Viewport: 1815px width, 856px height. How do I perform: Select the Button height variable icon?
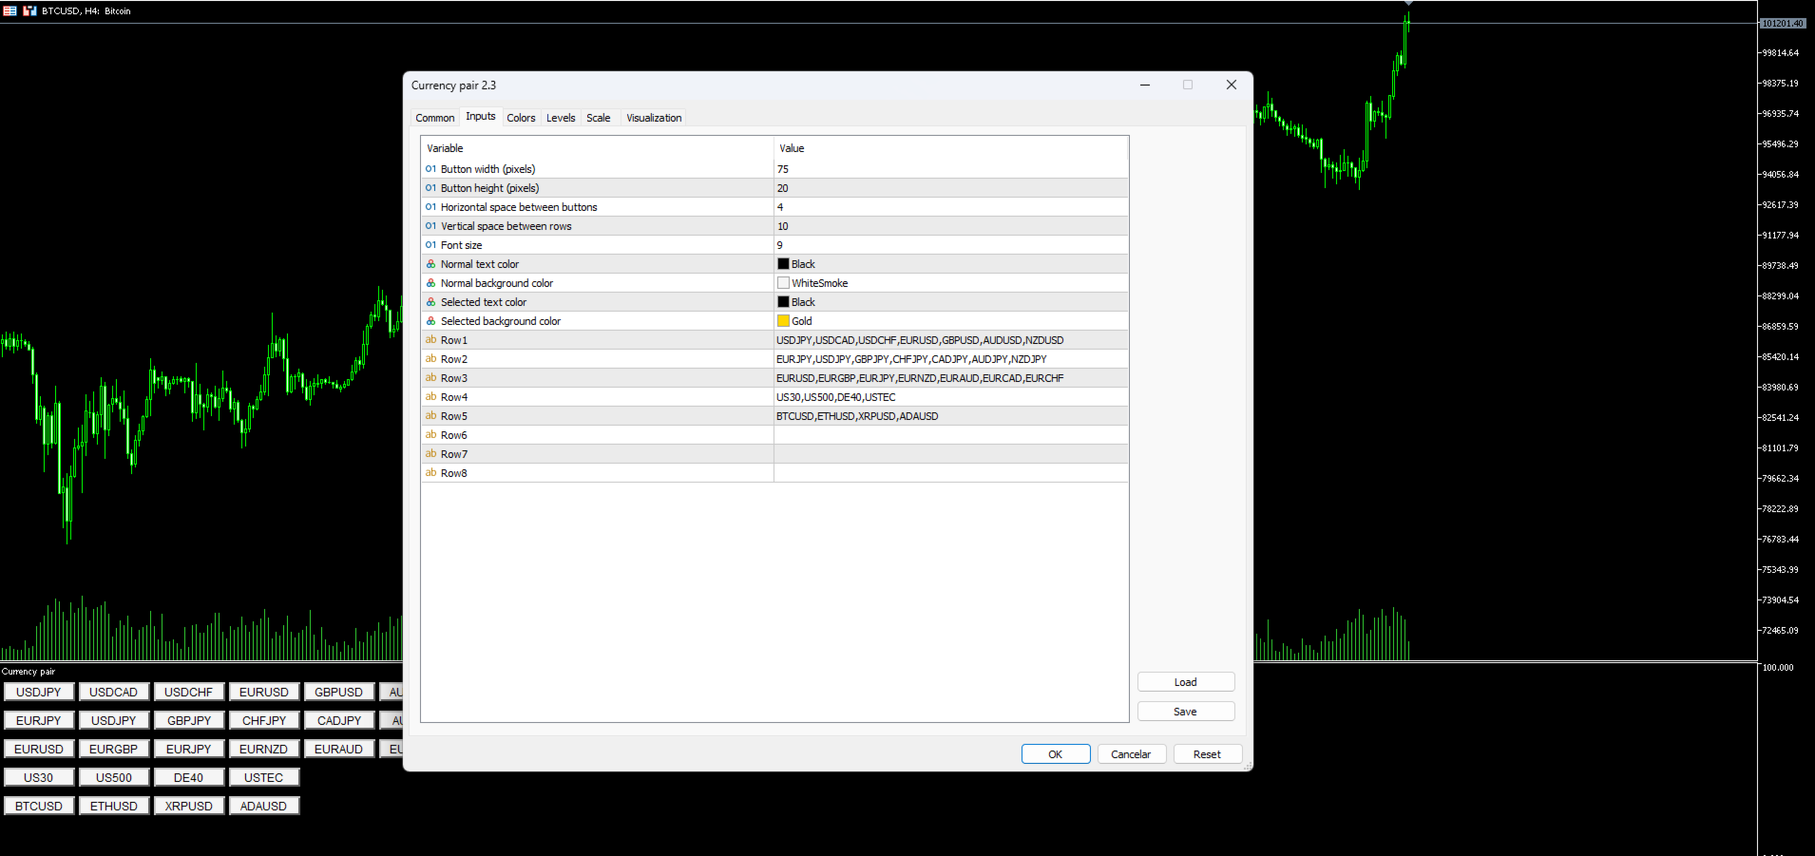point(430,188)
